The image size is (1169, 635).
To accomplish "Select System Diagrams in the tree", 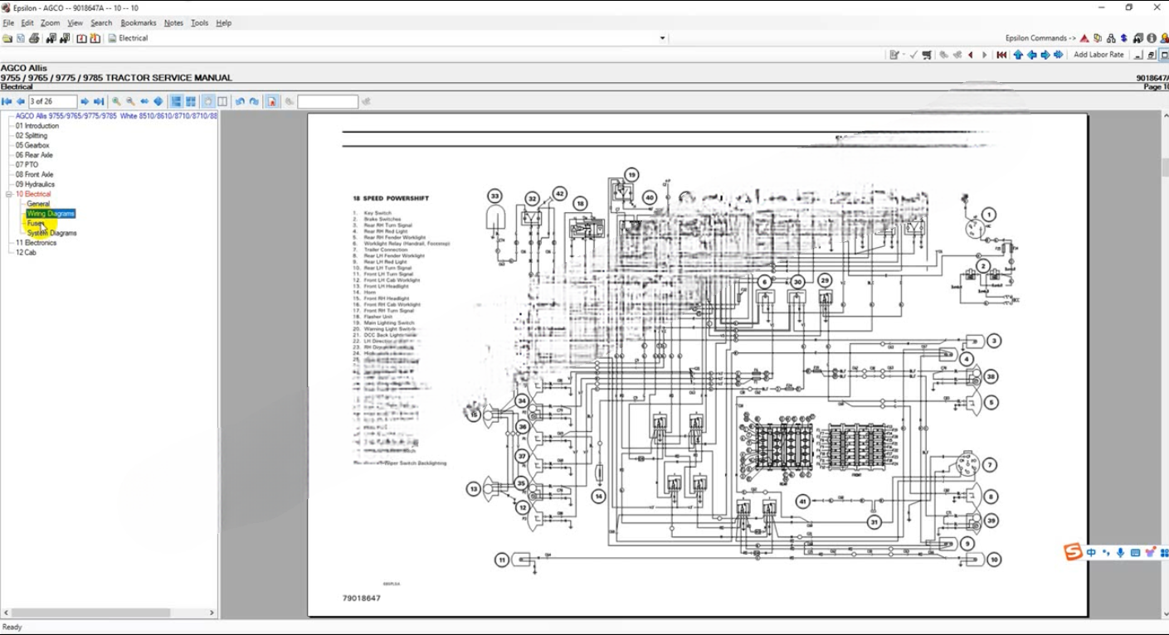I will pos(51,233).
